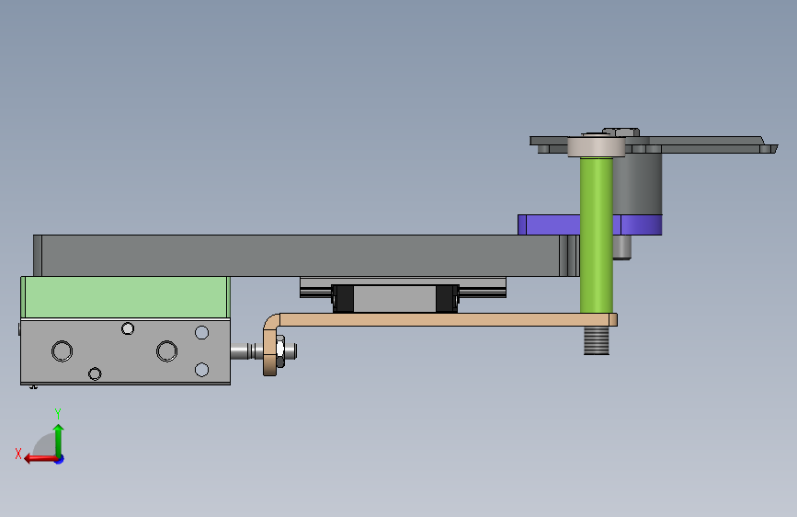
Task: Select the light green block
Action: pos(126,298)
